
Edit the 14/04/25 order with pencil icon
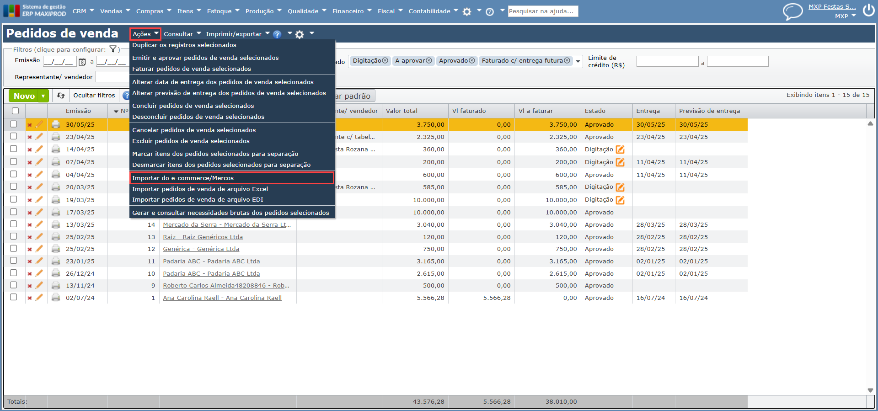[x=39, y=149]
